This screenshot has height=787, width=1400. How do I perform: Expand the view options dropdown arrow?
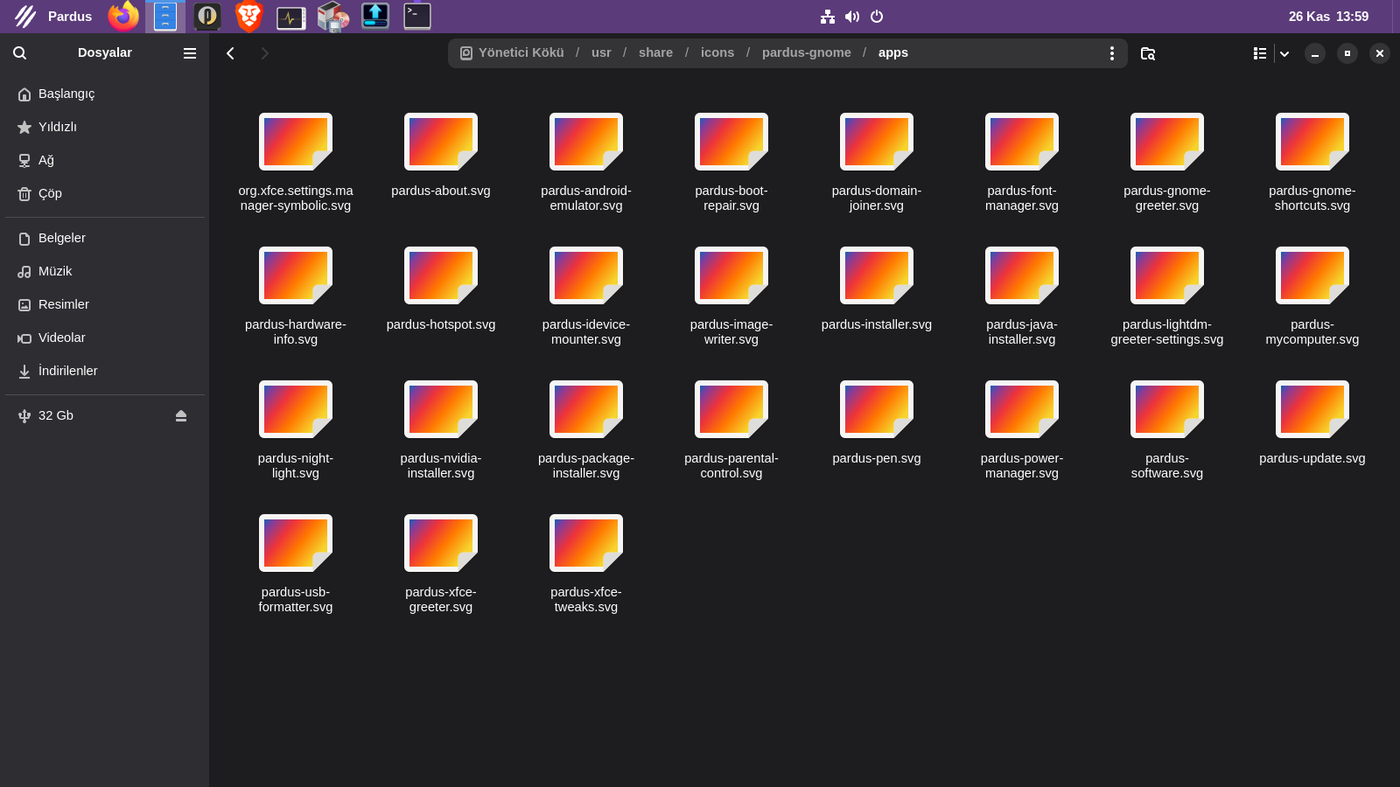(1284, 53)
